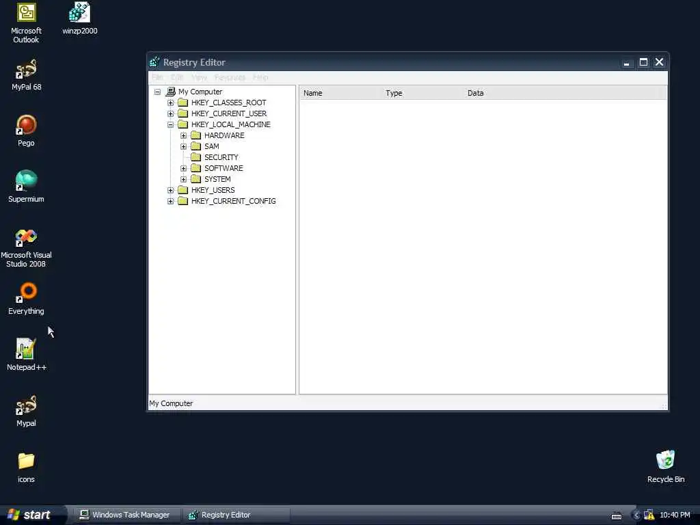The width and height of the screenshot is (700, 525).
Task: Select the SECURITY key label
Action: (x=221, y=157)
